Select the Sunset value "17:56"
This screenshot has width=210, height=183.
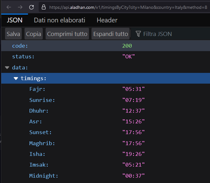pos(134,132)
